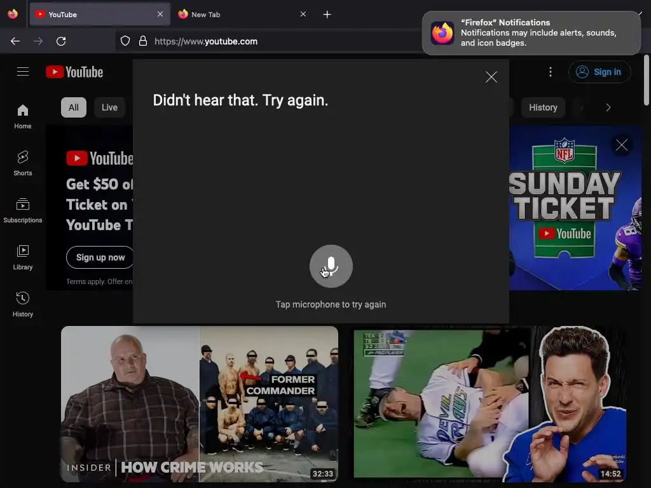The width and height of the screenshot is (651, 488).
Task: Open Shorts in the YouTube sidebar
Action: [x=23, y=163]
